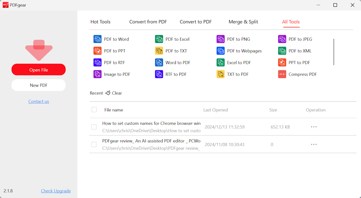Open the 'How to set custom names for Chrome' file
Image resolution: width=361 pixels, height=198 pixels.
click(x=151, y=123)
